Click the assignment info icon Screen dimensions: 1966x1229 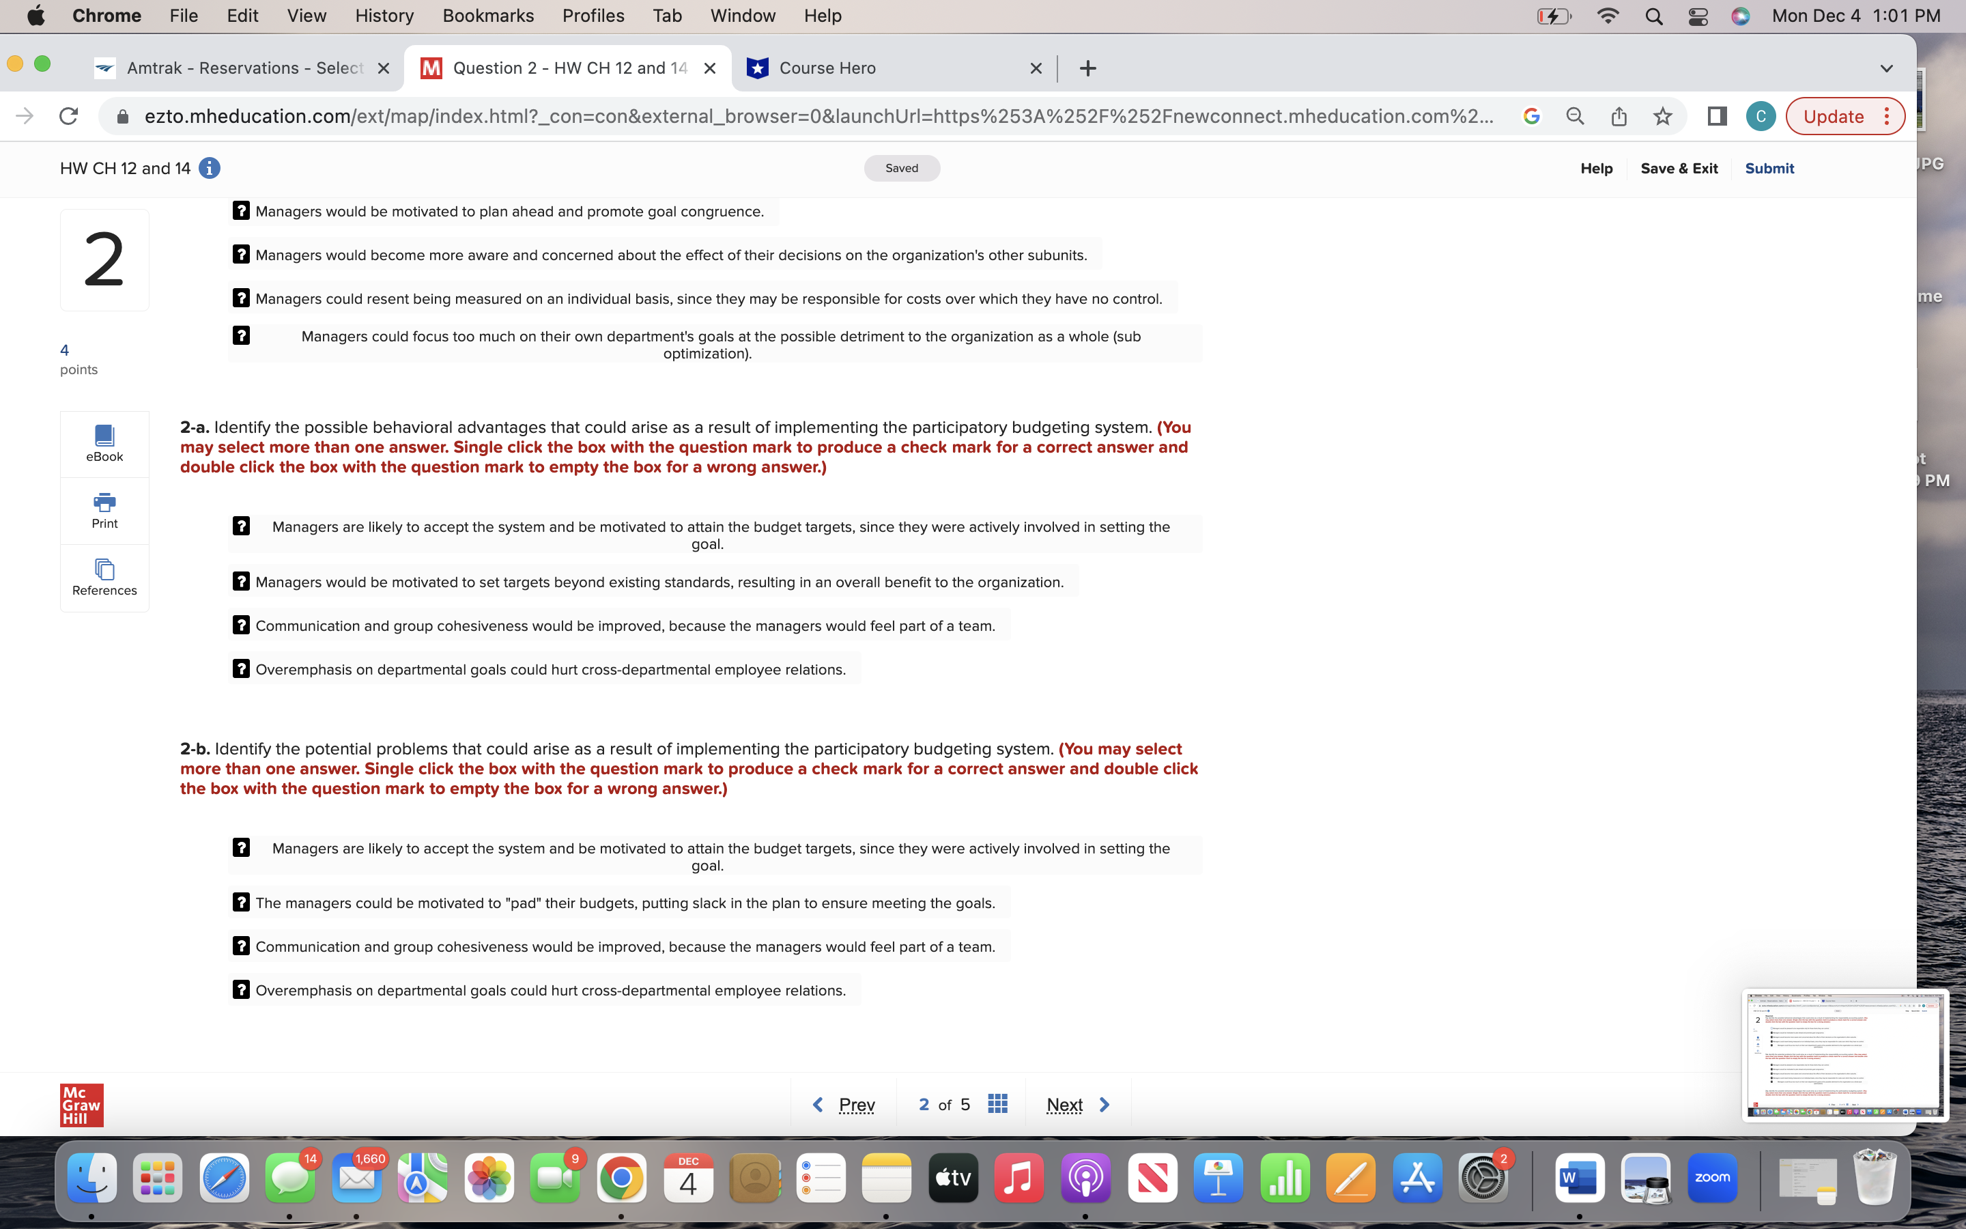pyautogui.click(x=210, y=168)
